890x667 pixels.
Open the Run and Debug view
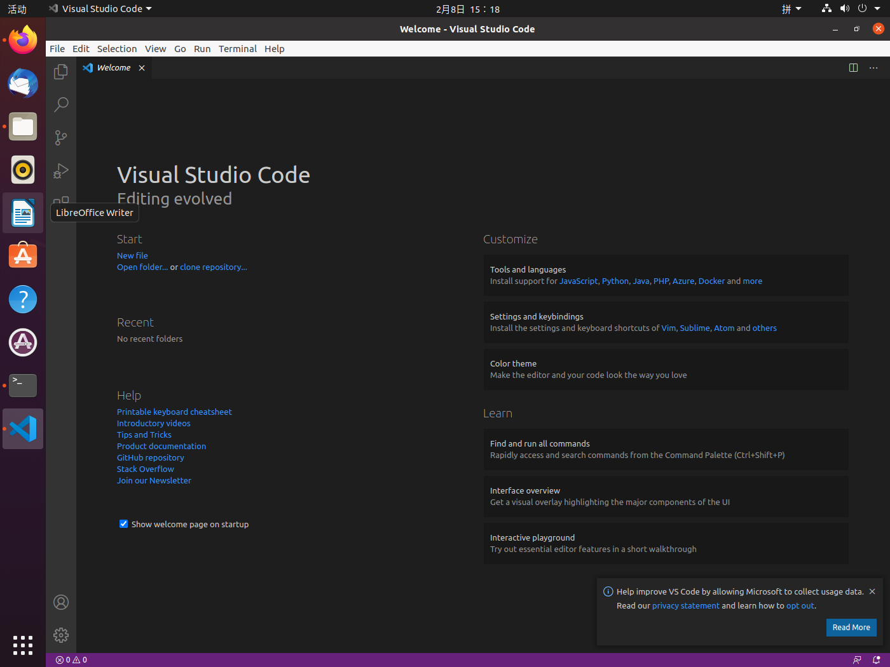point(61,171)
